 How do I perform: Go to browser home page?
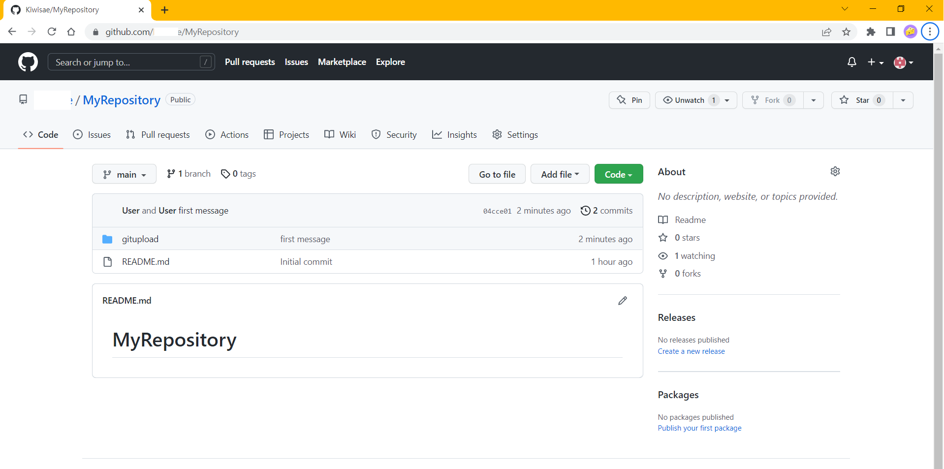(71, 31)
